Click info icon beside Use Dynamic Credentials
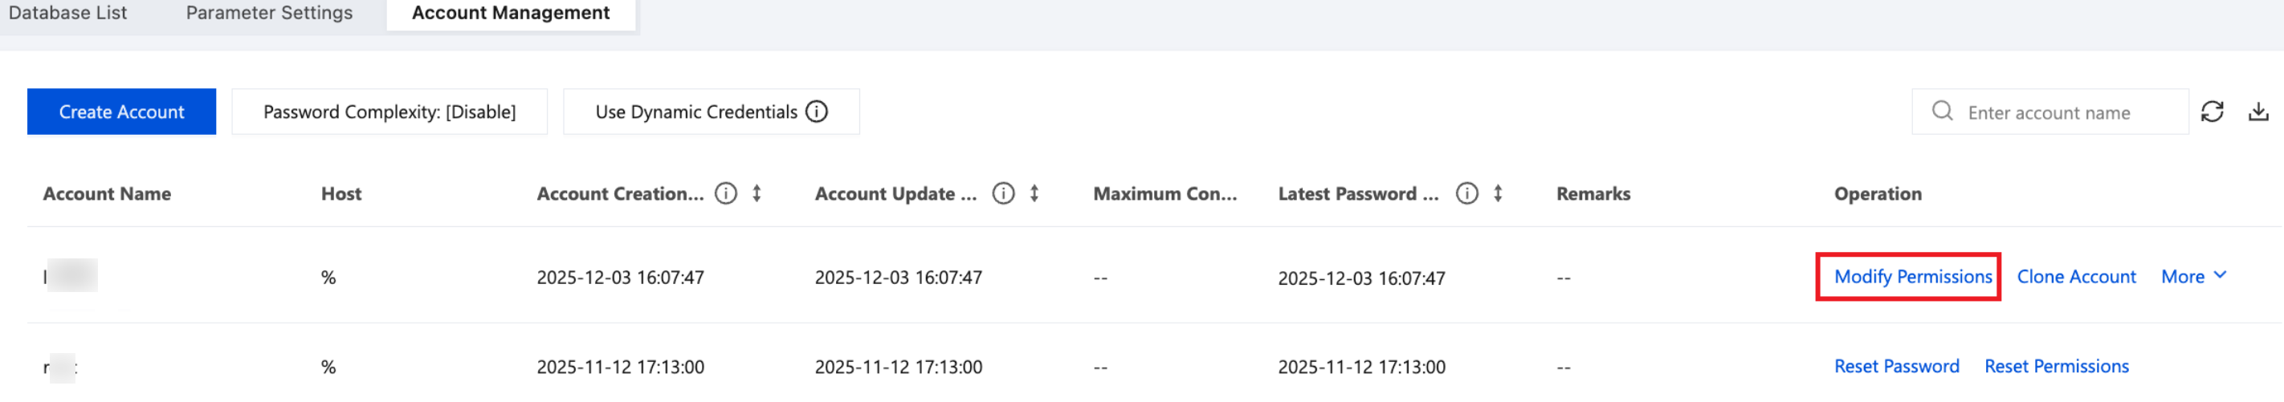2284x402 pixels. coord(817,112)
